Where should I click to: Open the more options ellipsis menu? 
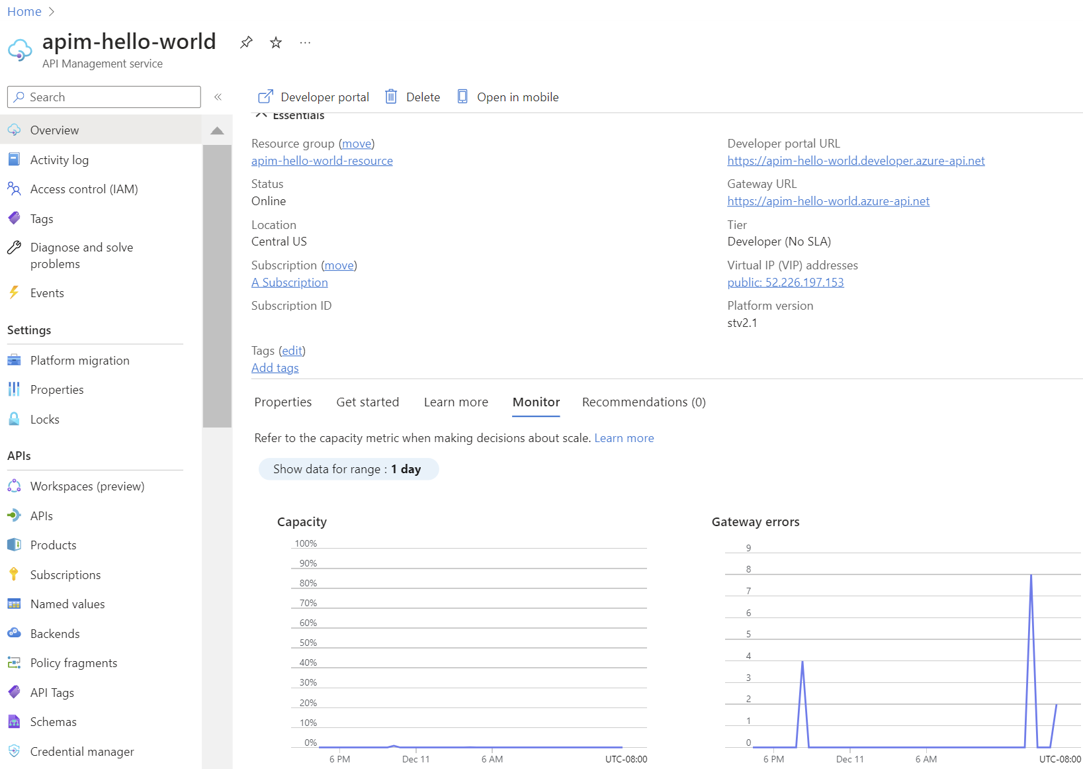(x=305, y=42)
